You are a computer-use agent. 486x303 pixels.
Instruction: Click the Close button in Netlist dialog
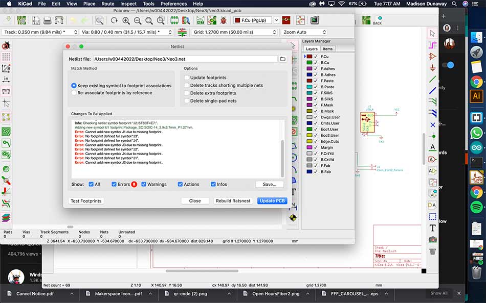pos(195,201)
